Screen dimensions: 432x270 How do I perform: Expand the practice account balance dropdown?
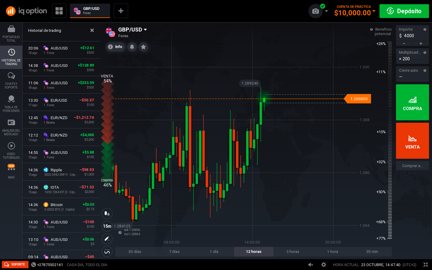click(374, 11)
